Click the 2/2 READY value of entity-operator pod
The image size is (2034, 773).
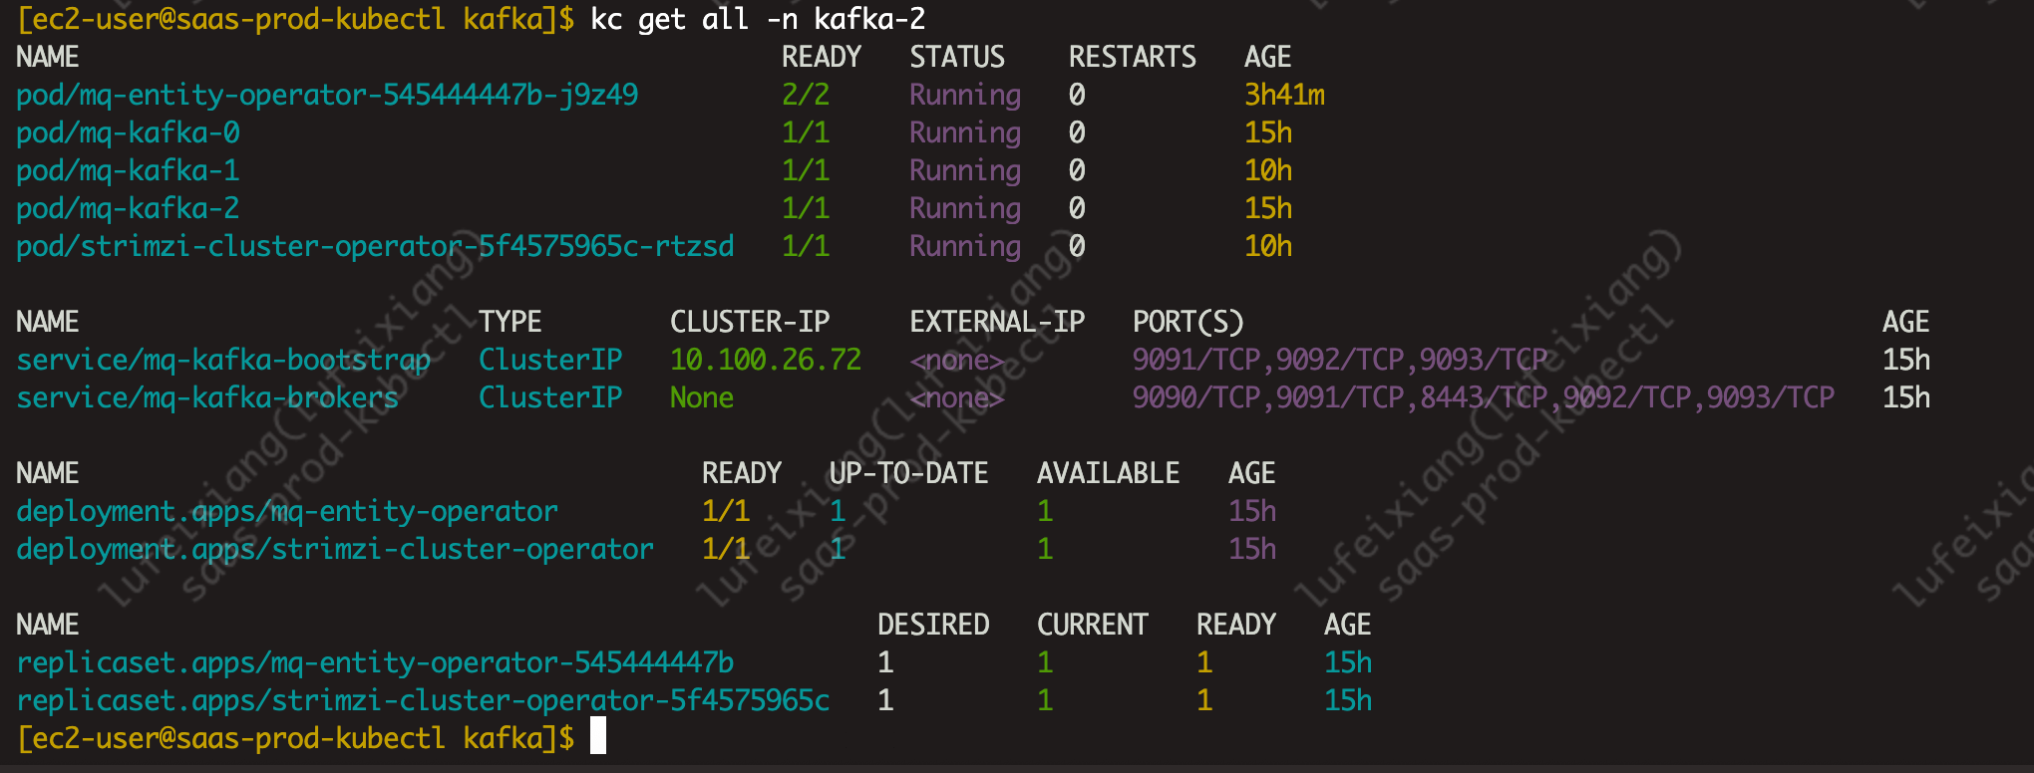coord(806,95)
